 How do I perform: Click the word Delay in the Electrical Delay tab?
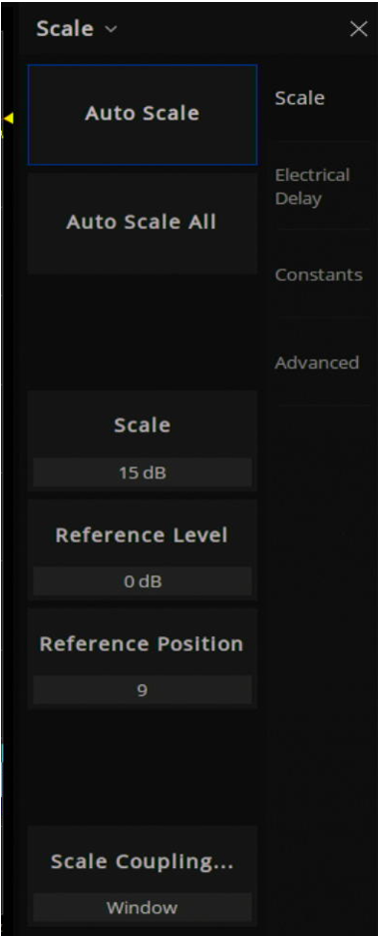[x=298, y=199]
